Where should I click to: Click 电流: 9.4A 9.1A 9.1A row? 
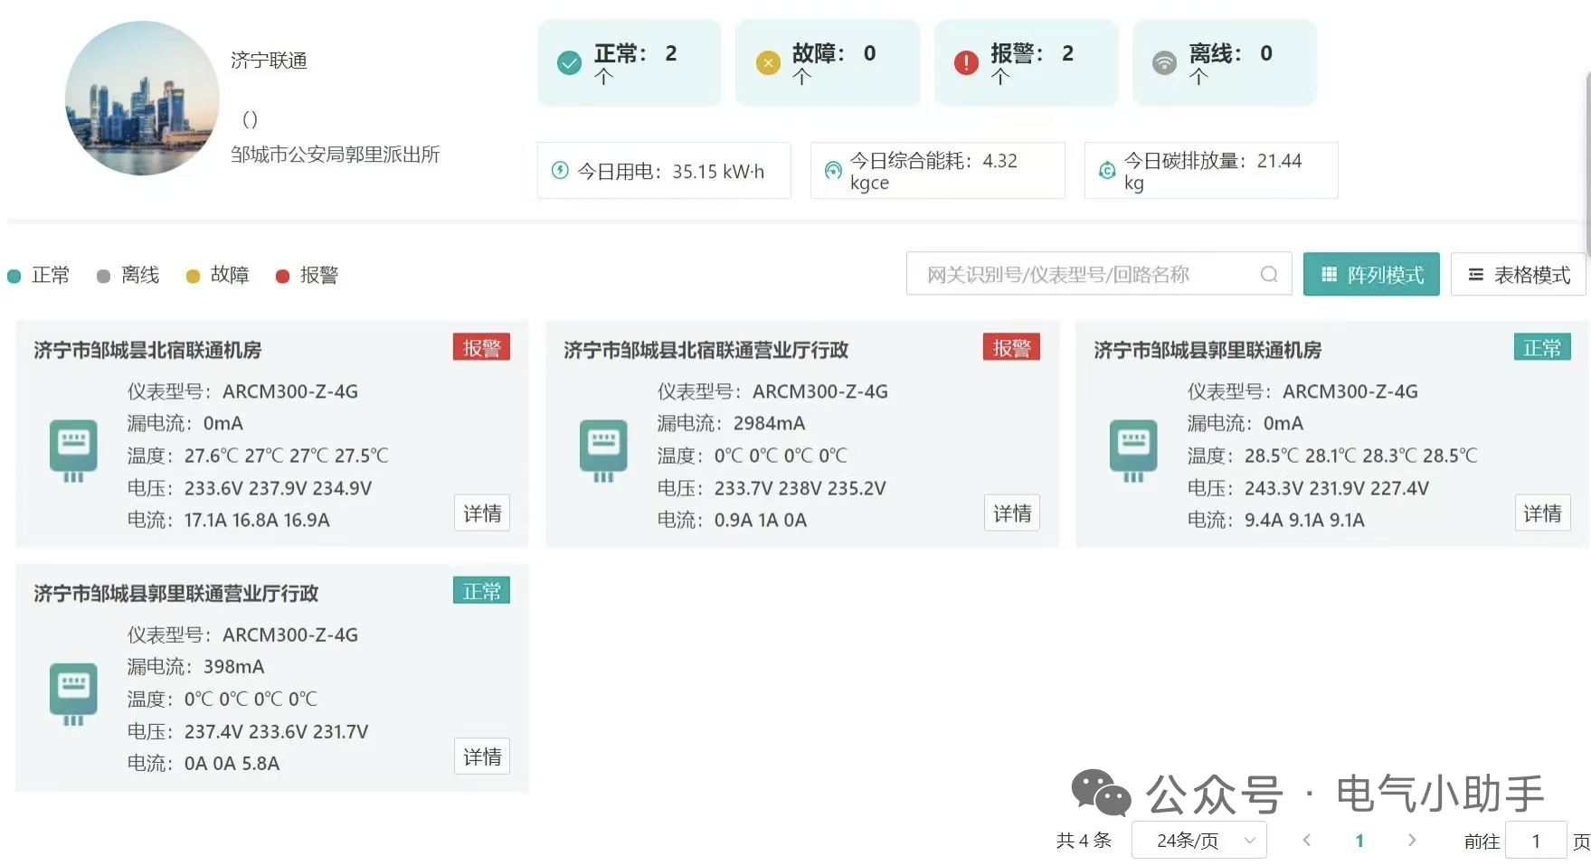point(1276,520)
